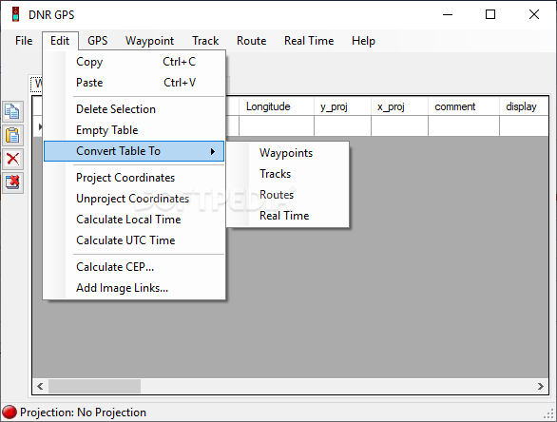557x422 pixels.
Task: Click the scrollbar right arrow
Action: click(541, 386)
